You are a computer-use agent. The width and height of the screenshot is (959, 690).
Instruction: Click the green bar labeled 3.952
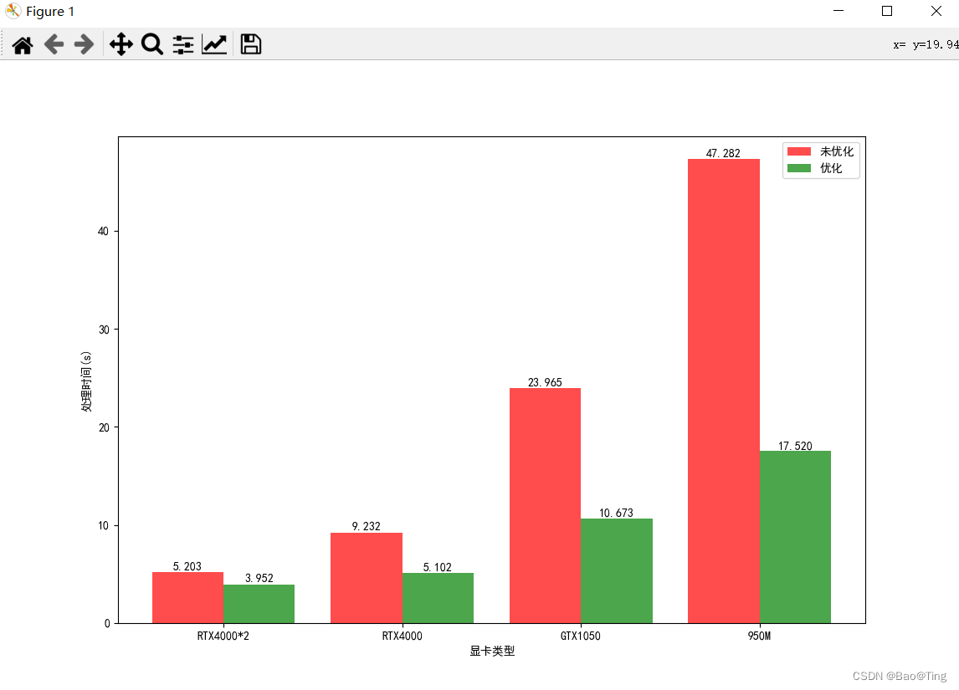click(259, 604)
